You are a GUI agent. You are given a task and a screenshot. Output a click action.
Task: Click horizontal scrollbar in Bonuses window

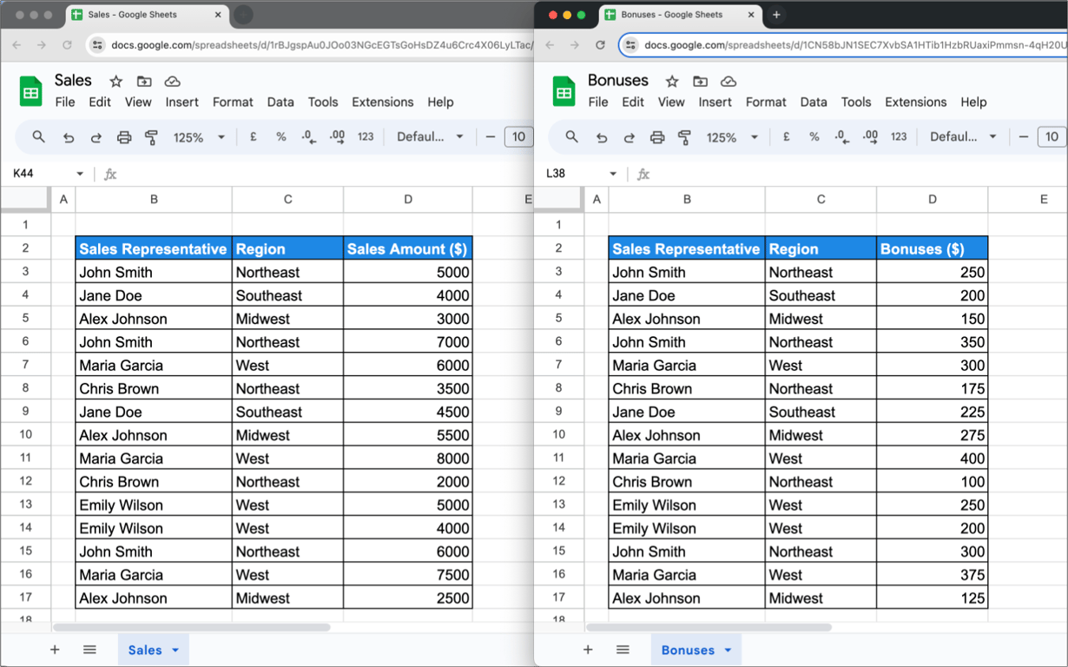tap(709, 627)
